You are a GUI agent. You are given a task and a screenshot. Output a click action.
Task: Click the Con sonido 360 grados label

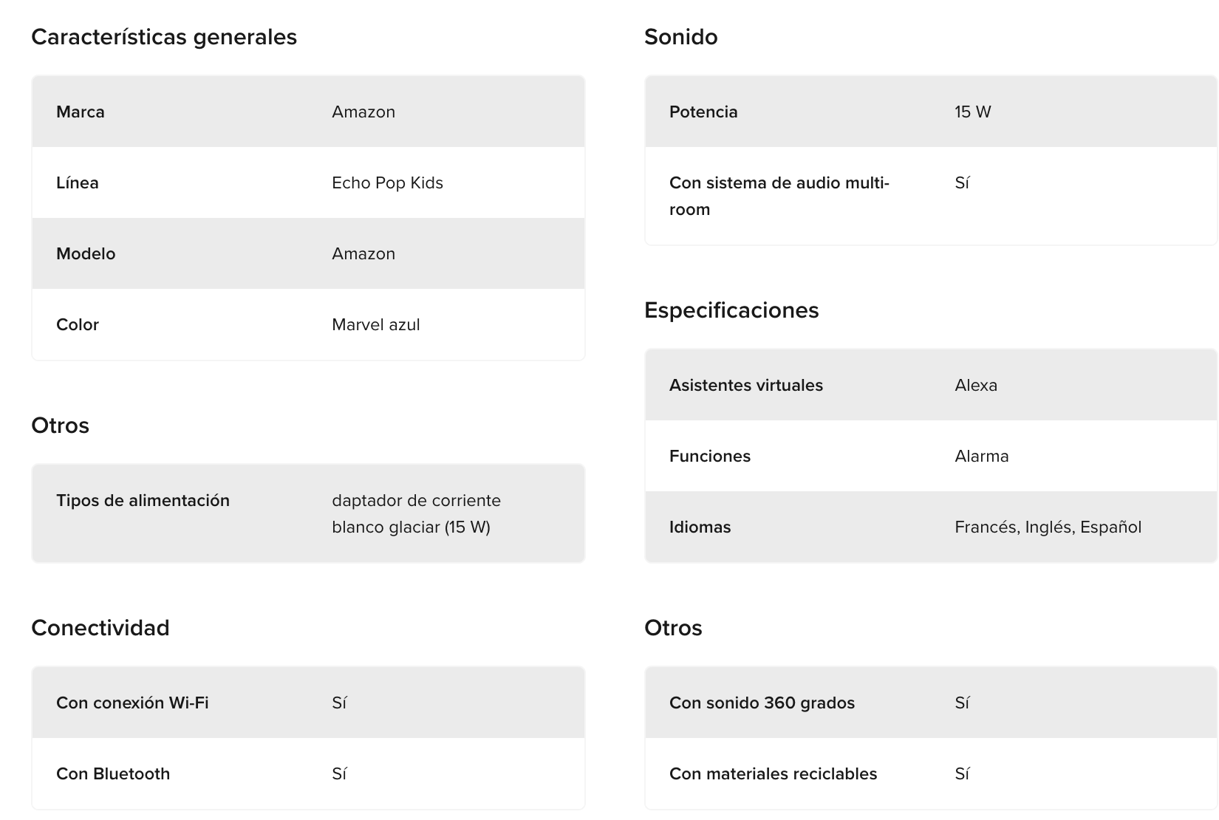click(762, 703)
